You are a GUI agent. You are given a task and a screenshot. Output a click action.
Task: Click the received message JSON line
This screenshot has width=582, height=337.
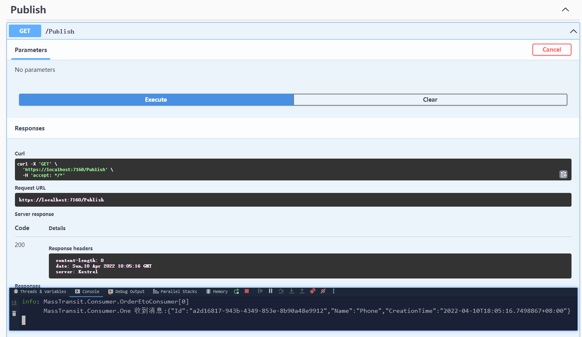[x=307, y=311]
